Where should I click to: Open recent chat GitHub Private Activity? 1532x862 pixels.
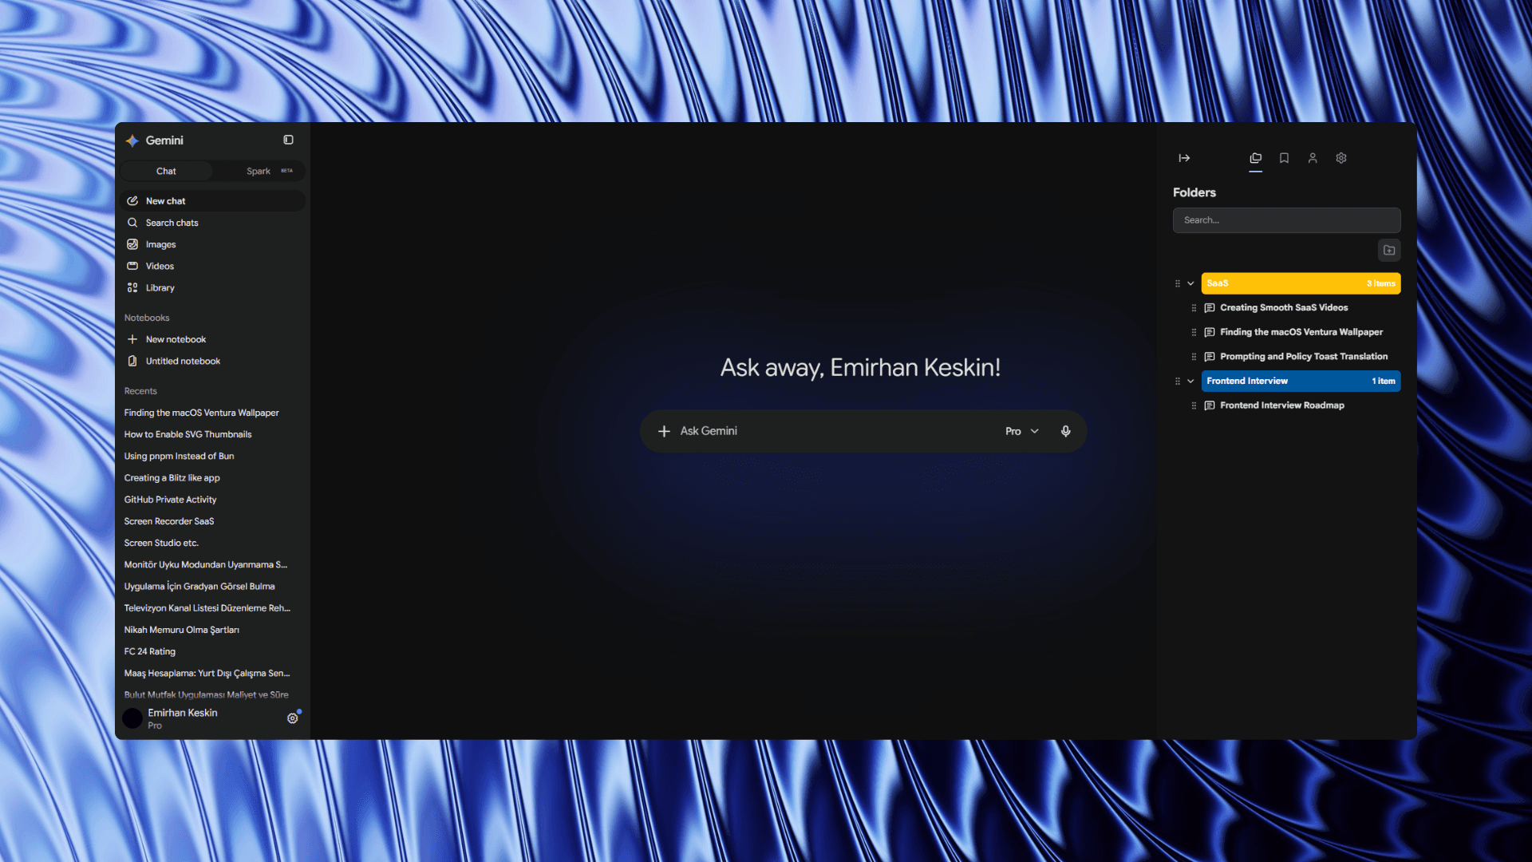point(170,500)
